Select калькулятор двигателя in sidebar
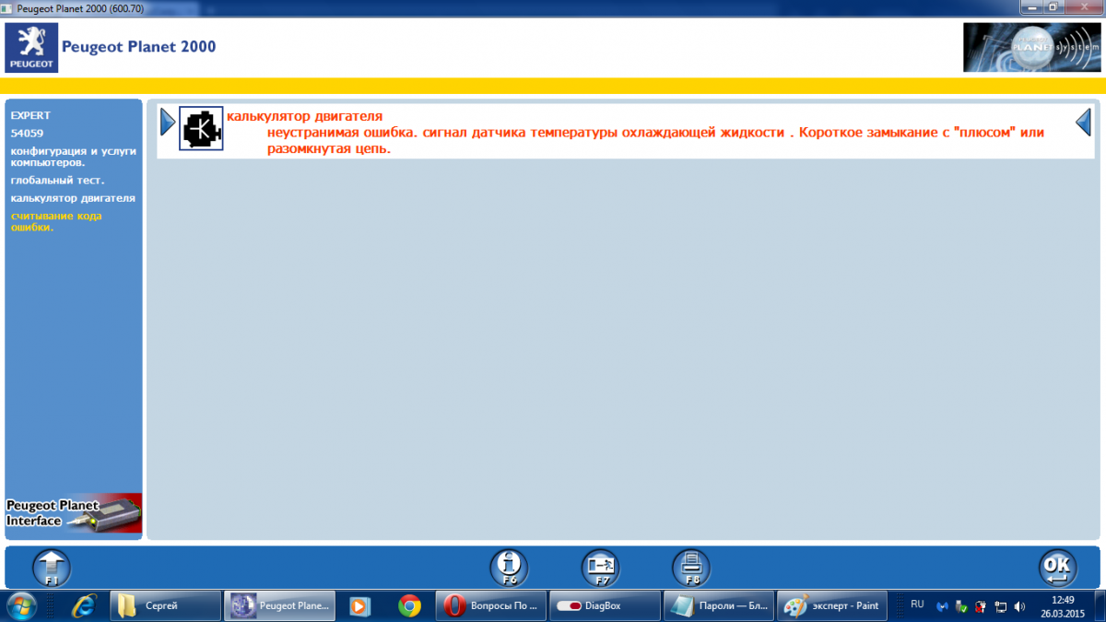1106x622 pixels. coord(73,198)
